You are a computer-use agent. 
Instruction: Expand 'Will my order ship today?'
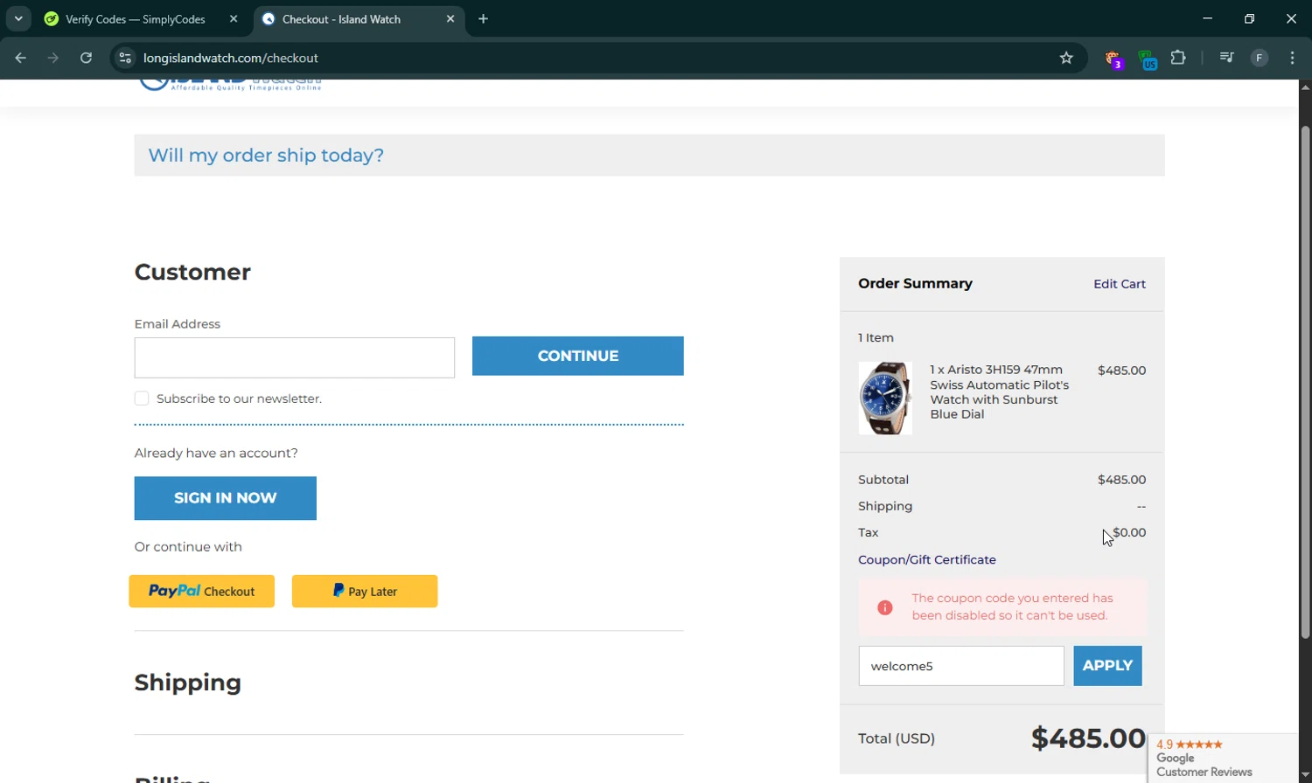pyautogui.click(x=266, y=156)
